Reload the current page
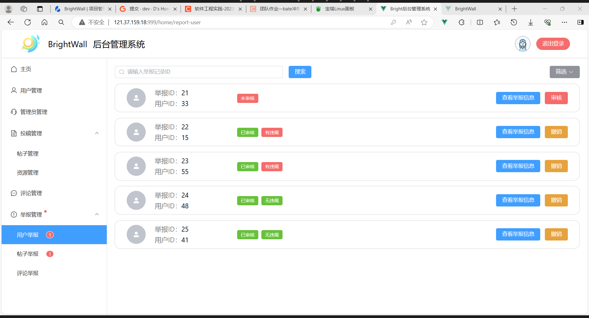The height and width of the screenshot is (318, 589). coord(28,22)
